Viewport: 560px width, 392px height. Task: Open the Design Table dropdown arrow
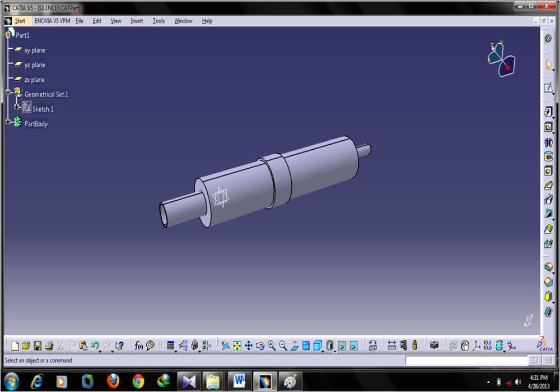click(x=176, y=351)
